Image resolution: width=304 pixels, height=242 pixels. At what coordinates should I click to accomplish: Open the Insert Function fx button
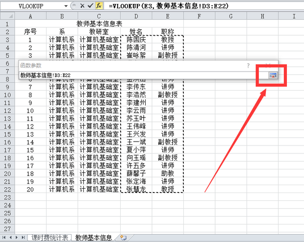point(99,6)
